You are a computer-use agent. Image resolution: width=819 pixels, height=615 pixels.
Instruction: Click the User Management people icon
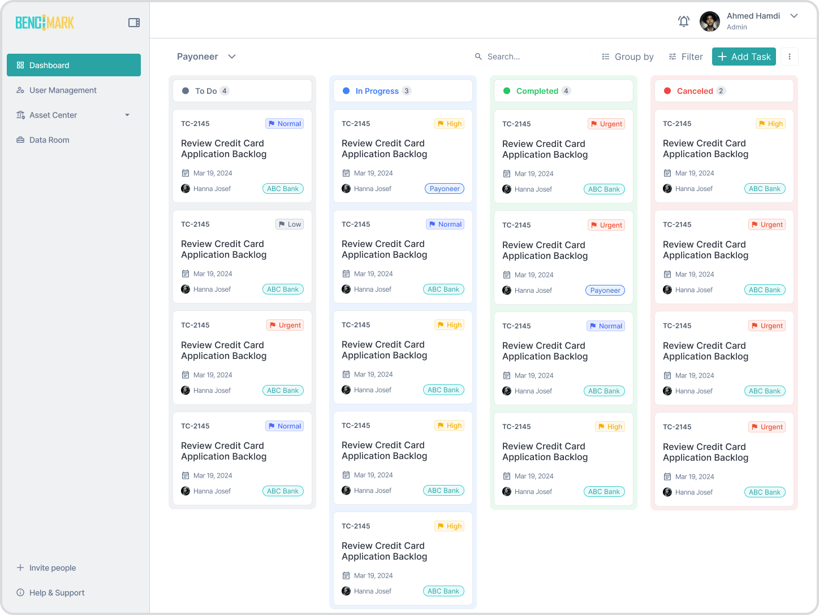[20, 90]
